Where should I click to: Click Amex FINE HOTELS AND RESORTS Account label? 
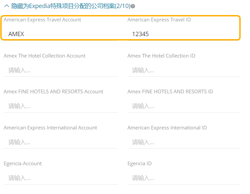pyautogui.click(x=53, y=92)
